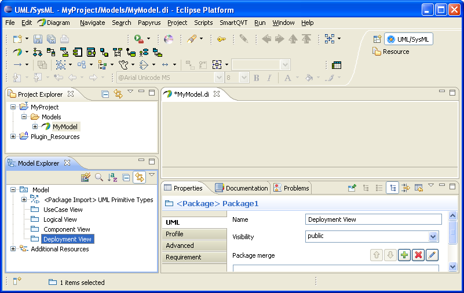The height and width of the screenshot is (293, 464).
Task: Add a package merge with green plus
Action: point(404,255)
